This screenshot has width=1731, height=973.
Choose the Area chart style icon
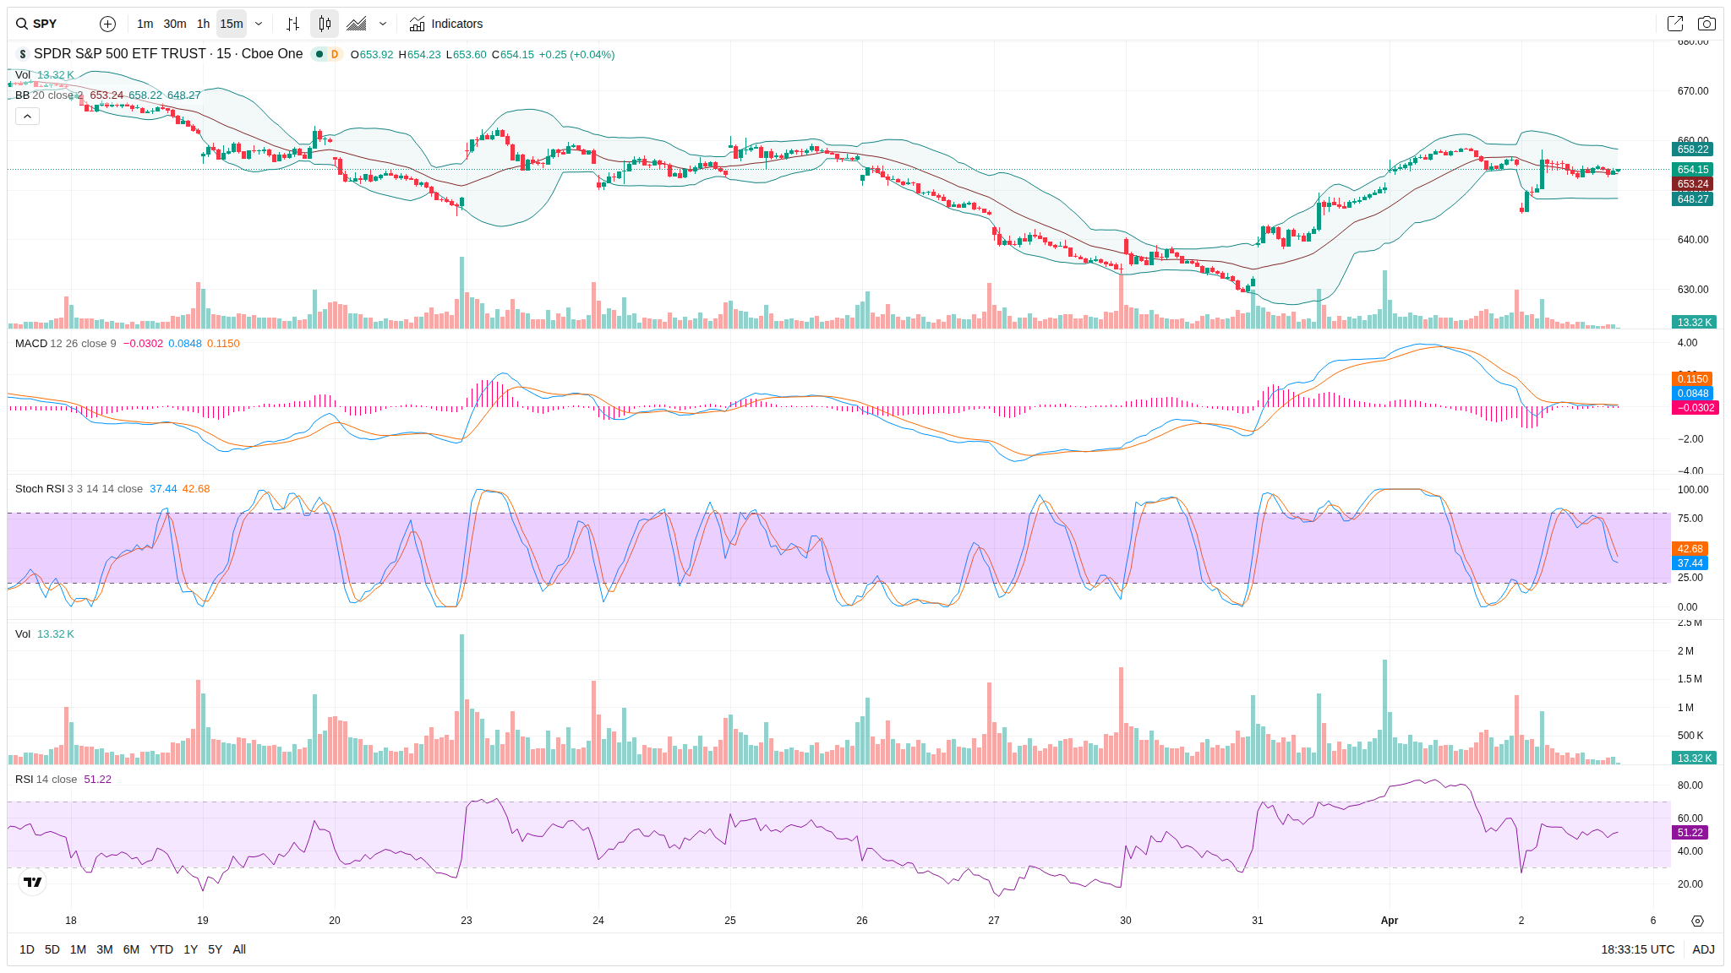(357, 24)
